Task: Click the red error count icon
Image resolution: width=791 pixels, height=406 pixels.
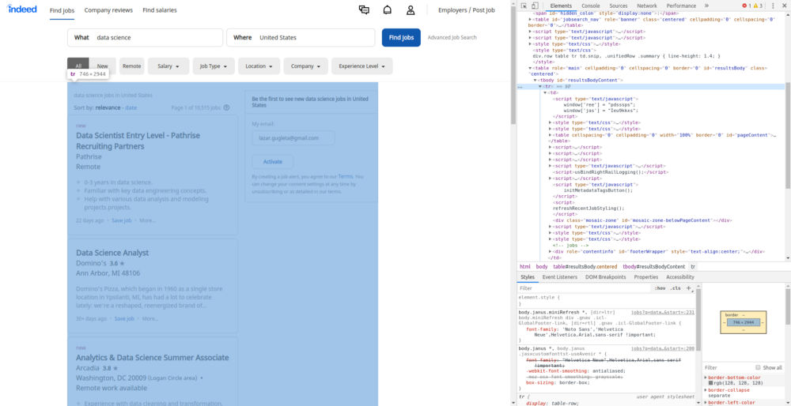Action: pyautogui.click(x=746, y=6)
